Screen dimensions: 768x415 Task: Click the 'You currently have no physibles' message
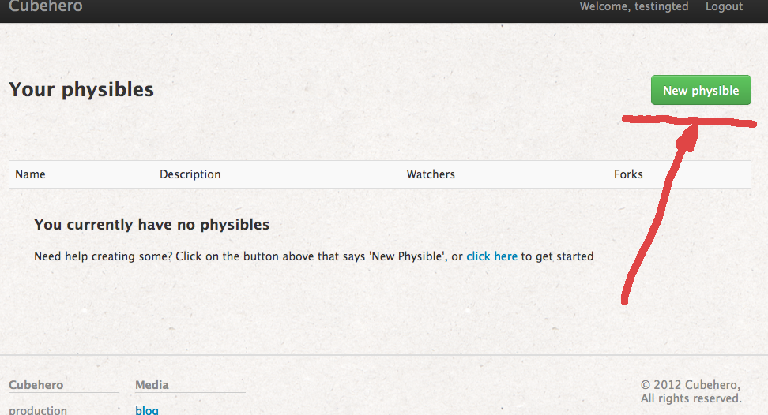(152, 225)
